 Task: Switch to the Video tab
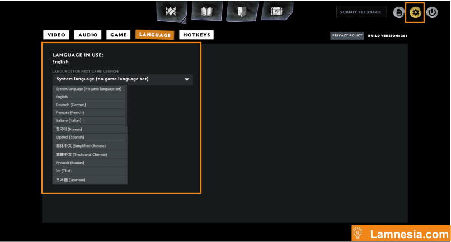(x=57, y=35)
